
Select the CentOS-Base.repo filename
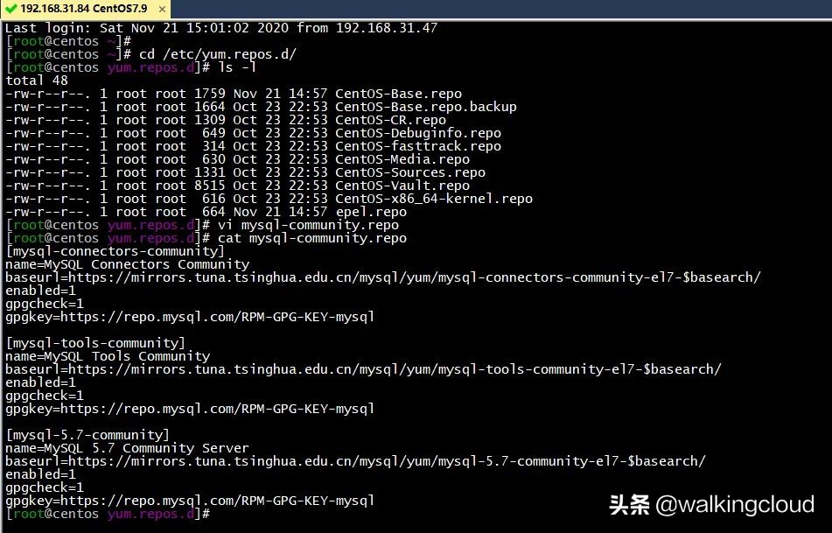398,93
